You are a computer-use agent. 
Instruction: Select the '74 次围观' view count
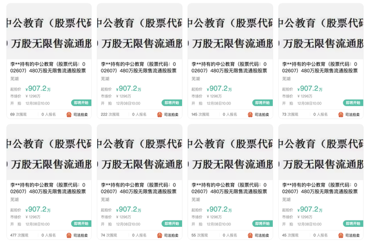[x=109, y=235]
